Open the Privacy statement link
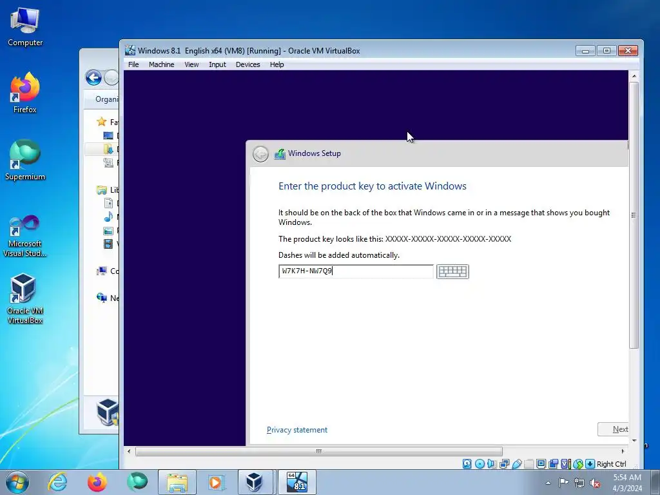This screenshot has width=660, height=495. click(296, 430)
